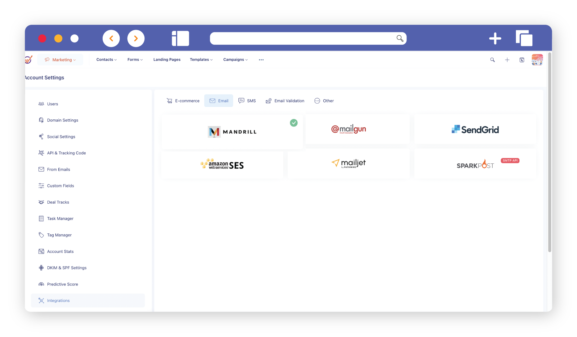Open Predictive Score text link
The image size is (577, 337).
click(63, 284)
